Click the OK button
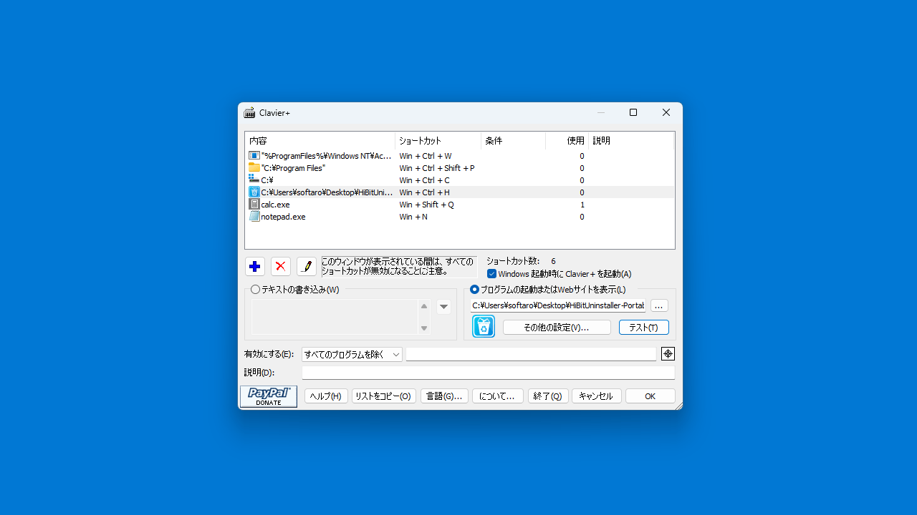Image resolution: width=917 pixels, height=515 pixels. tap(650, 396)
